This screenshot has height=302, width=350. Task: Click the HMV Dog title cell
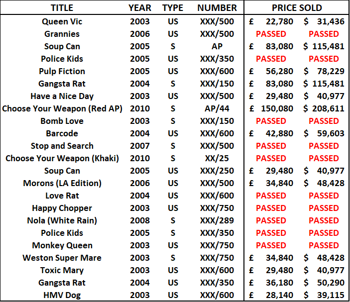pyautogui.click(x=62, y=295)
